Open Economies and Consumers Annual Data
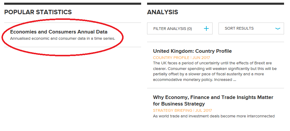This screenshot has width=290, height=131. [59, 32]
